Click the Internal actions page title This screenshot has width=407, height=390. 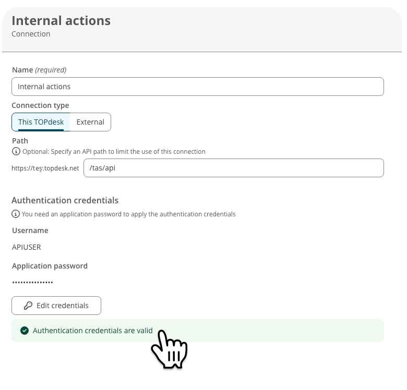(x=61, y=20)
